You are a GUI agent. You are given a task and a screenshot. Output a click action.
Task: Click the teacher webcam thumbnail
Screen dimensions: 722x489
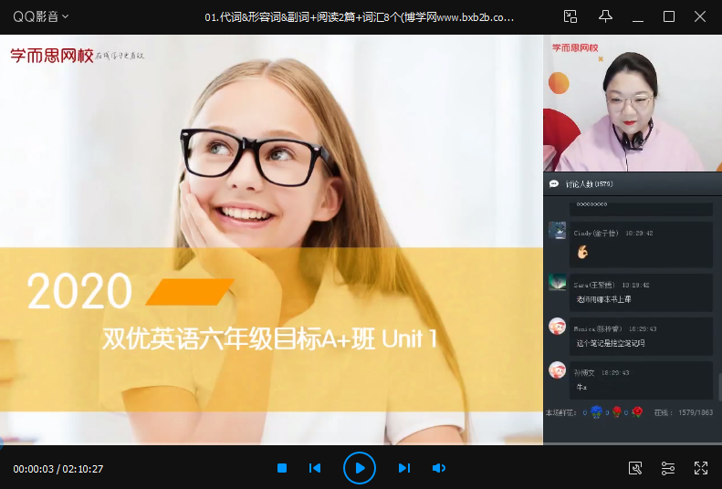[632, 103]
